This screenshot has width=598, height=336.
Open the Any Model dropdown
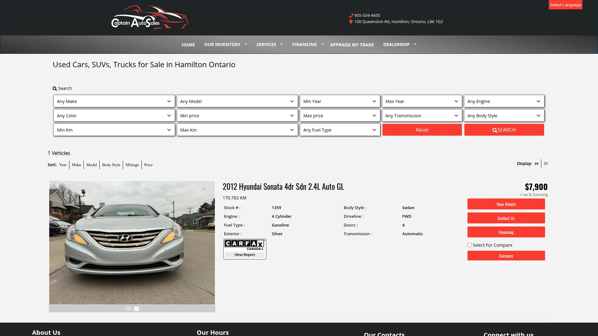coord(237,101)
